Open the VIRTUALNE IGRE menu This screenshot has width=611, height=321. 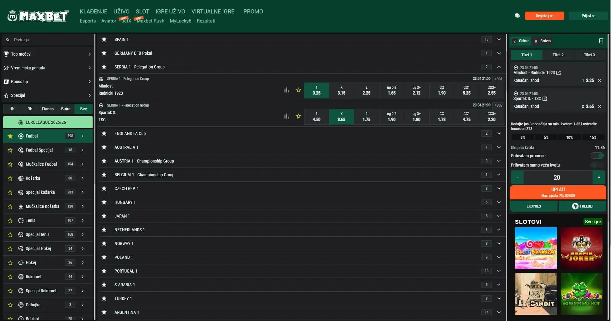[x=213, y=11]
